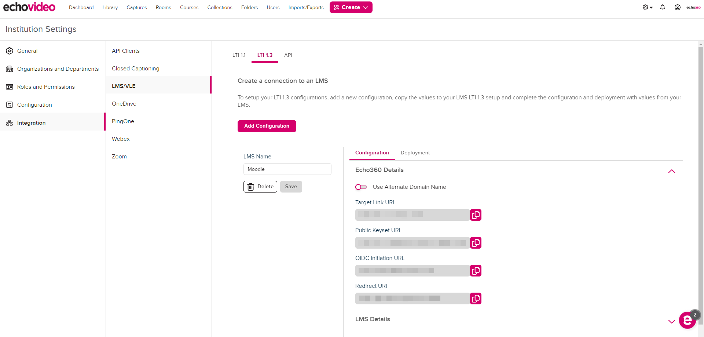Open Folders in top navigation
This screenshot has height=337, width=704.
pos(250,7)
